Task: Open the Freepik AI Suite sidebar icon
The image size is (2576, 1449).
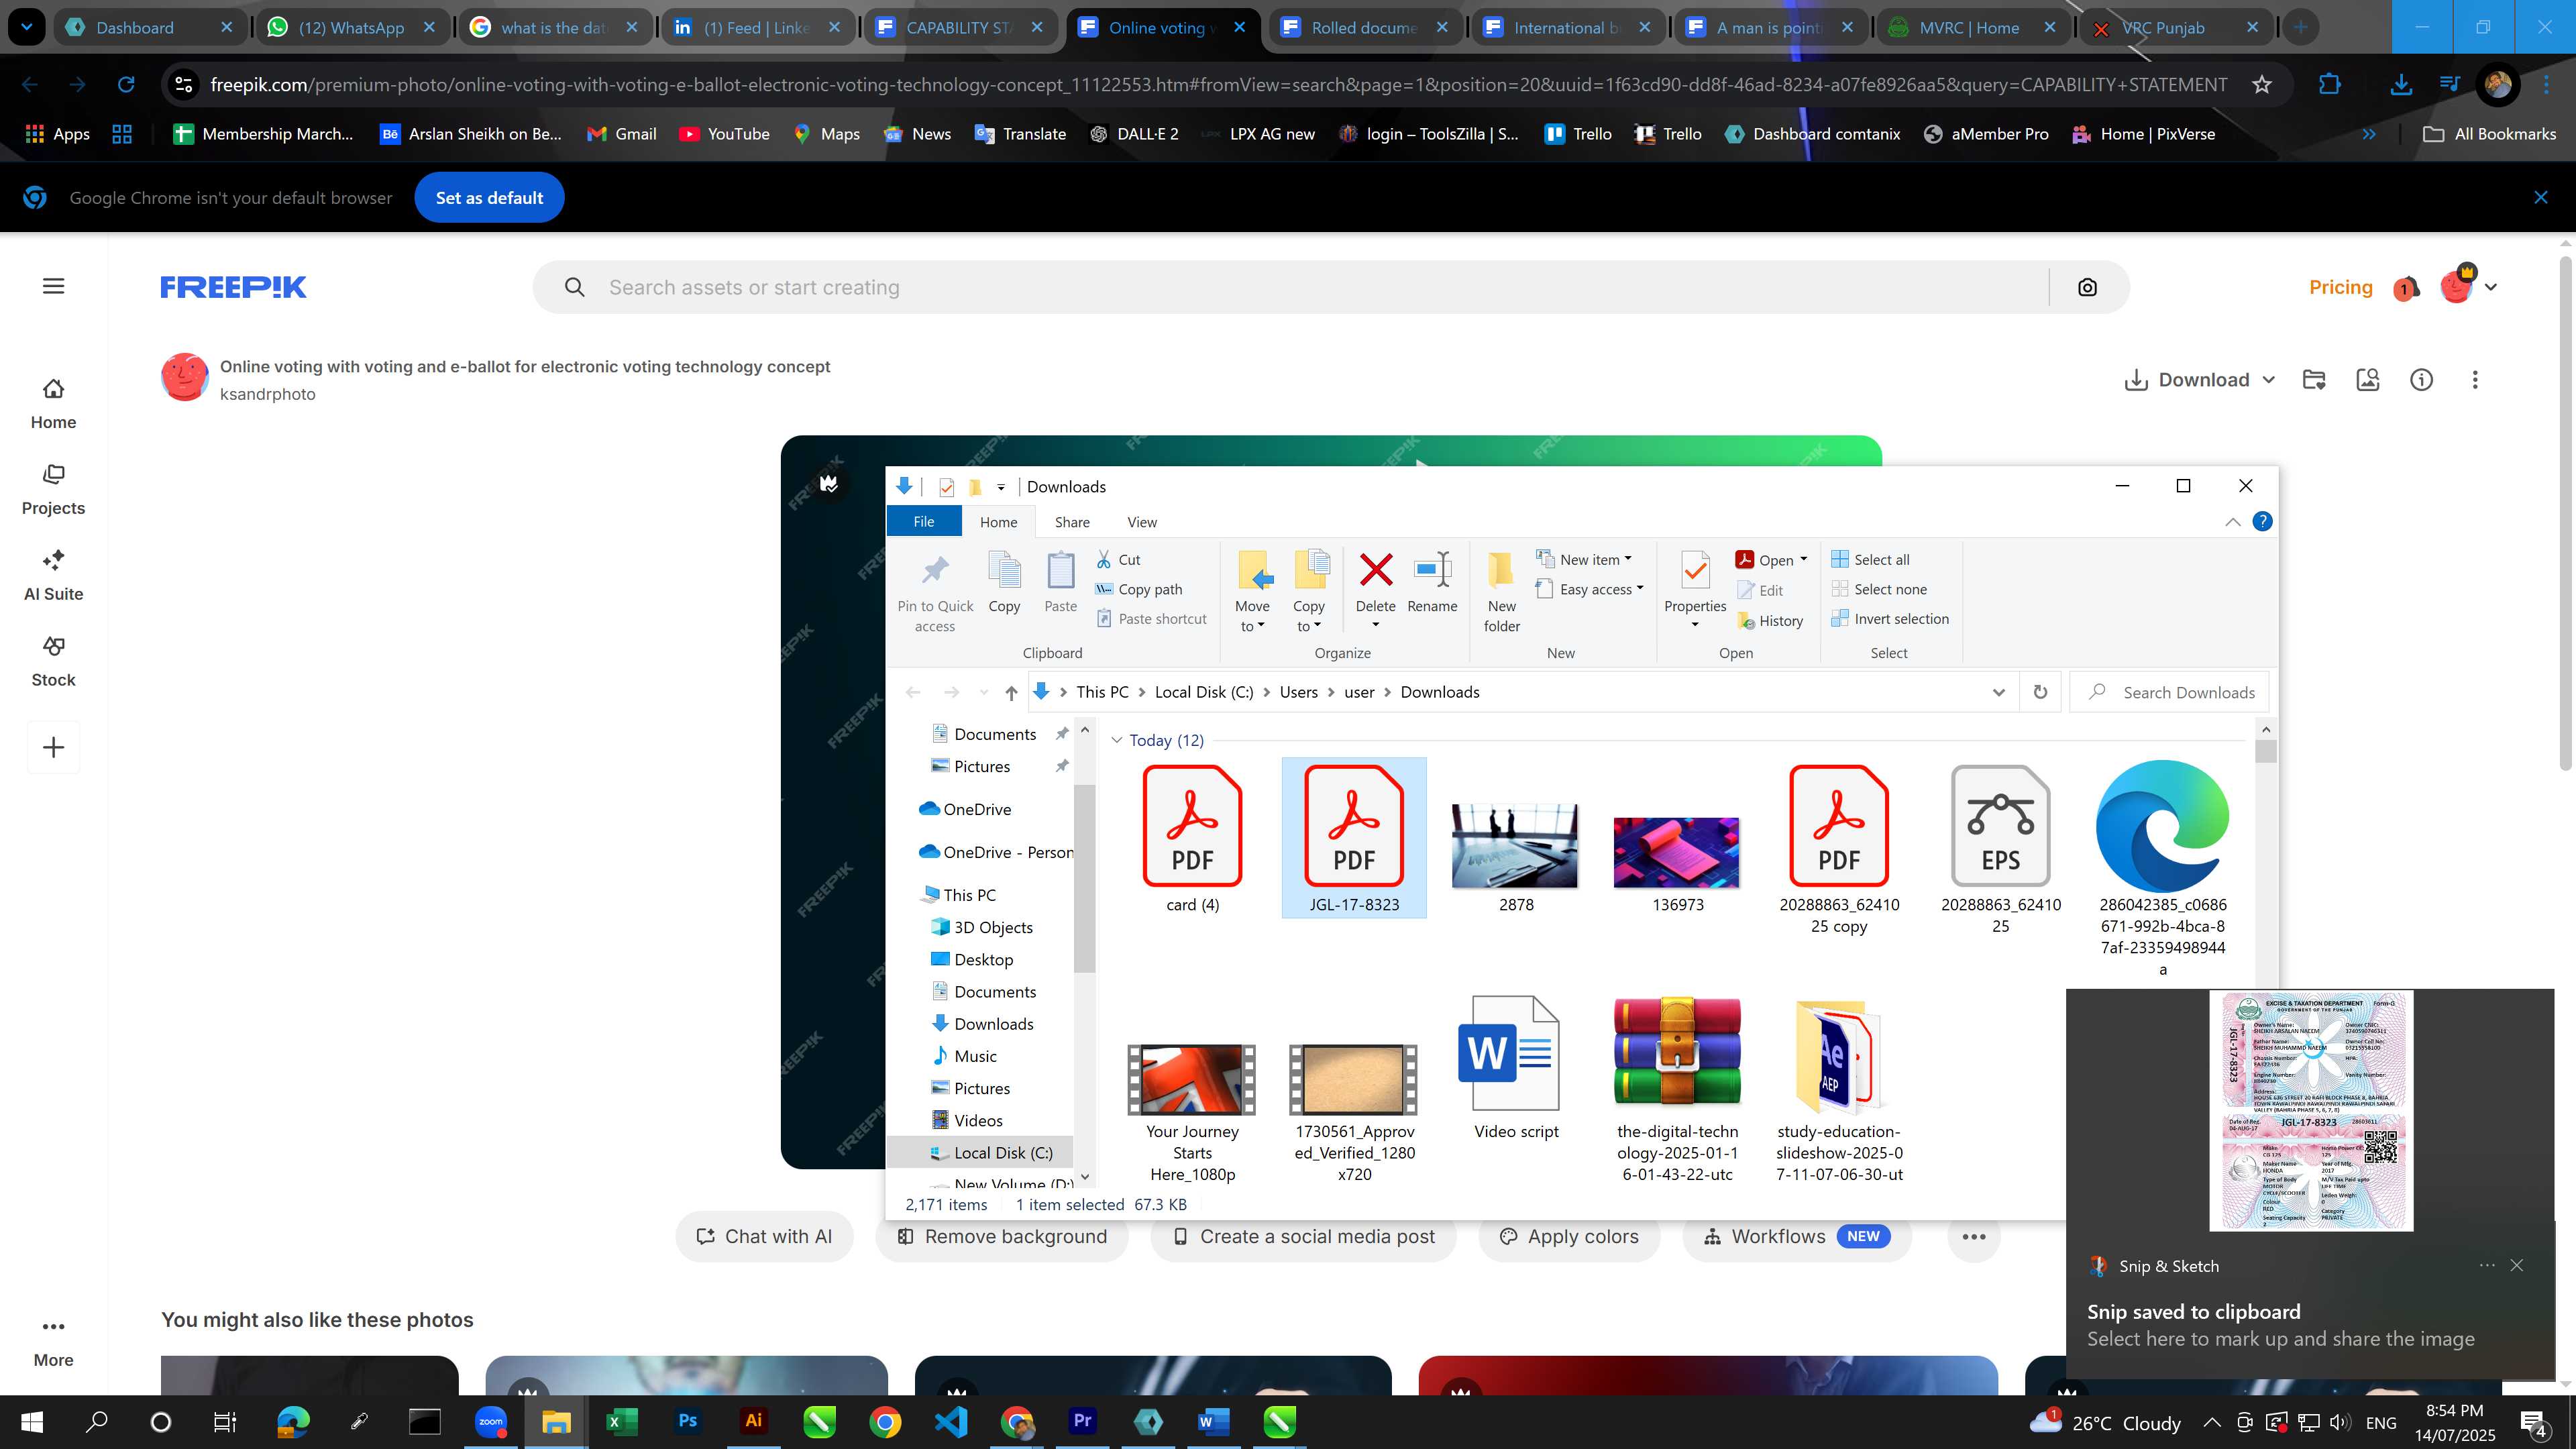Action: point(53,560)
